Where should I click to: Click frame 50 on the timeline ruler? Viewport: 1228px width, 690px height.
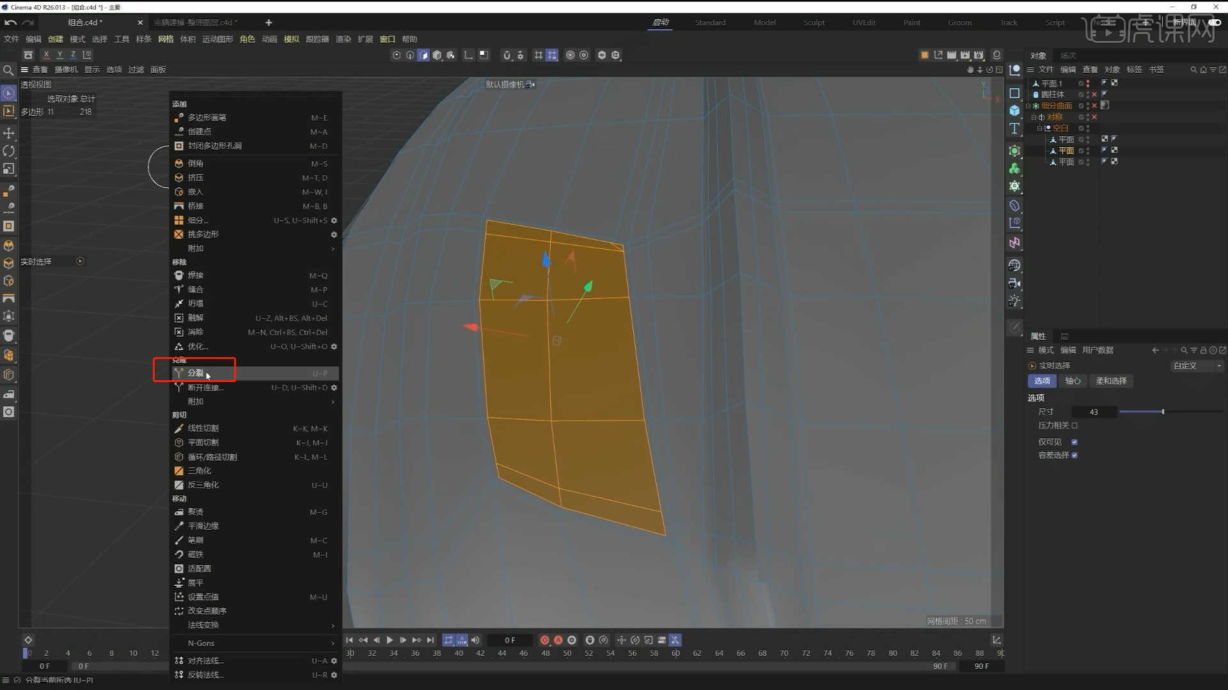click(567, 654)
